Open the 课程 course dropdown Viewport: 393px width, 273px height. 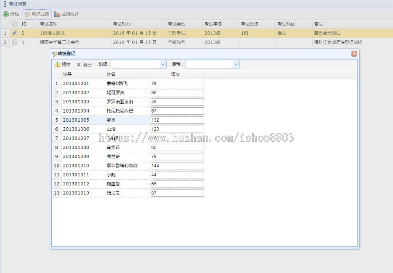[x=210, y=64]
